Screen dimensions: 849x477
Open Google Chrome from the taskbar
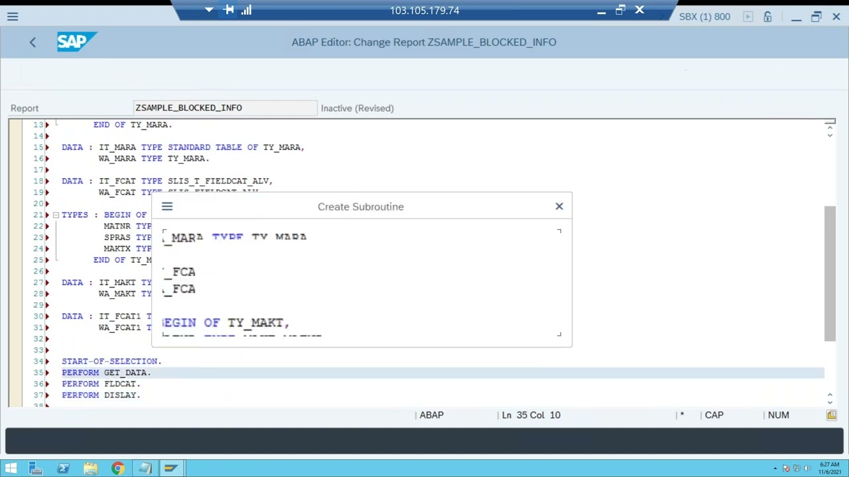(x=117, y=468)
